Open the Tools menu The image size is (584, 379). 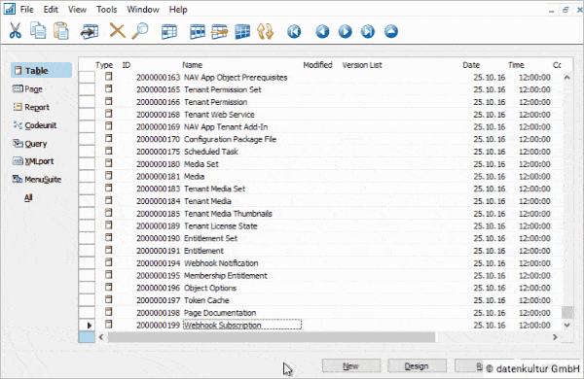(106, 10)
